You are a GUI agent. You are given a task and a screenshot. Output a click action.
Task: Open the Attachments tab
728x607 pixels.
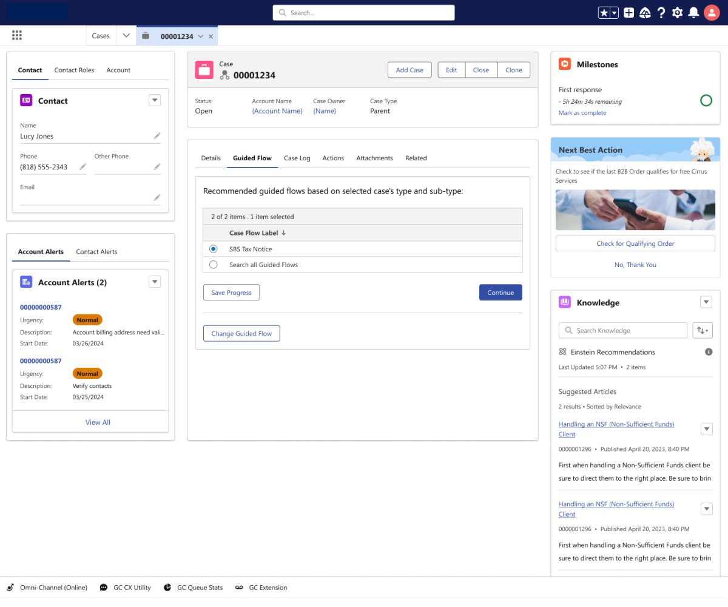[374, 158]
